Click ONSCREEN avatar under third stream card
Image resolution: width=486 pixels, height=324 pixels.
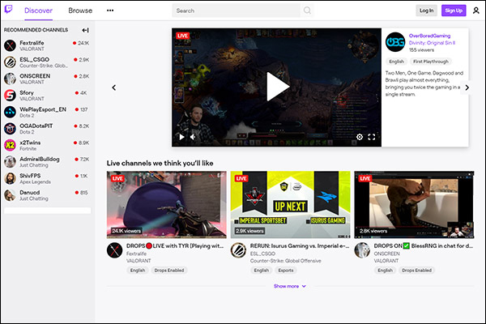coord(362,250)
